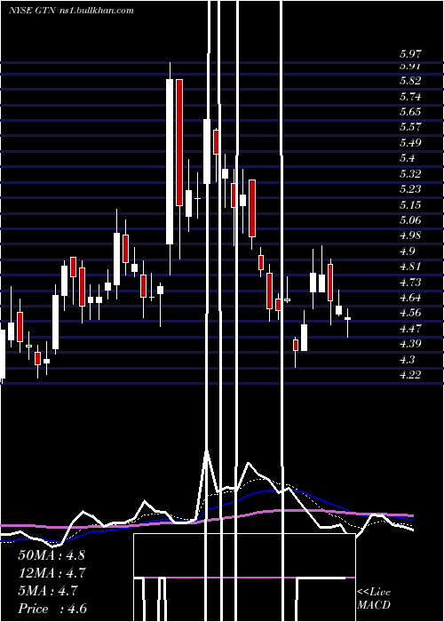Screen dimensions: 444x622
Task: Click the 4.9 price axis label
Action: (407, 251)
